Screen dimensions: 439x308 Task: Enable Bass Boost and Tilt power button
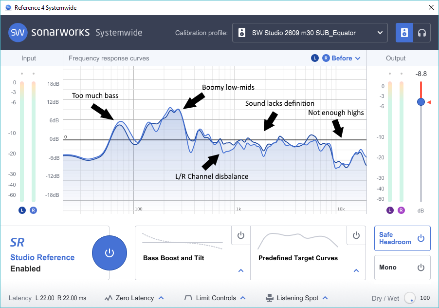241,235
